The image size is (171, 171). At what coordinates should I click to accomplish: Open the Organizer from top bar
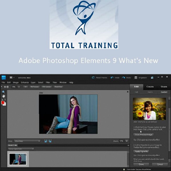point(141,78)
